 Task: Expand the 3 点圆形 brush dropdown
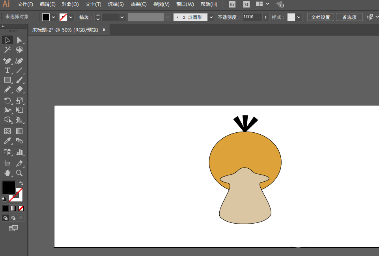click(211, 17)
